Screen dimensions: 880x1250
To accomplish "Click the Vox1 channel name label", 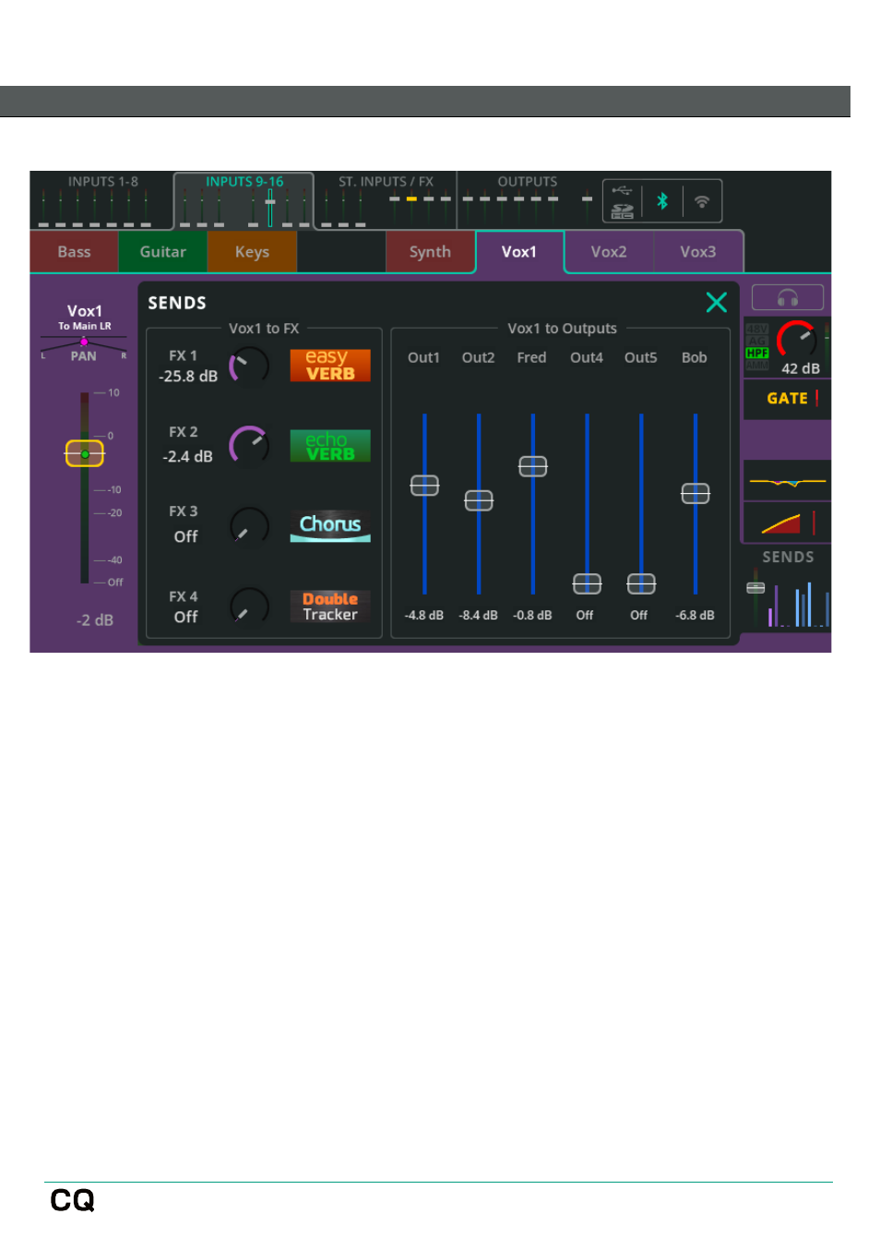I will coord(85,311).
